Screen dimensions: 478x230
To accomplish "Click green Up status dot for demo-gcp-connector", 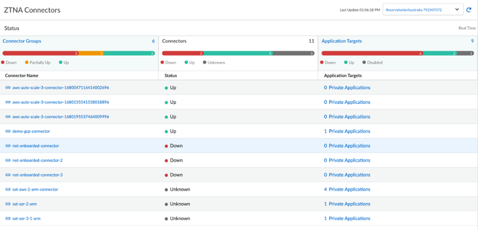I will coord(166,131).
